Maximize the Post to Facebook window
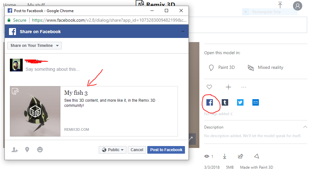This screenshot has width=323, height=176. click(166, 11)
